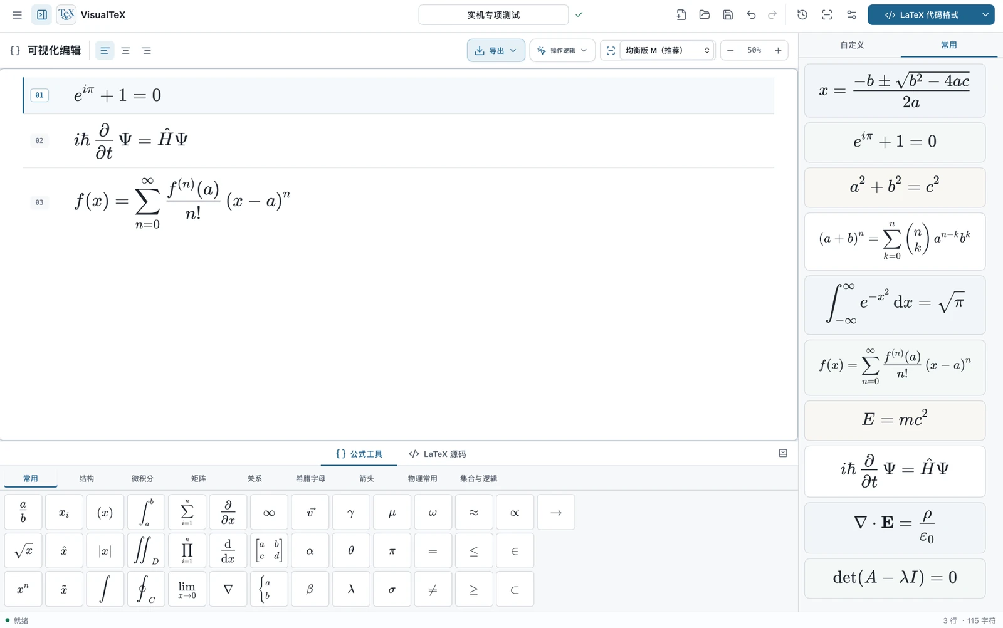Screen dimensions: 1003x628
Task: Increase zoom with the plus button
Action: point(778,50)
